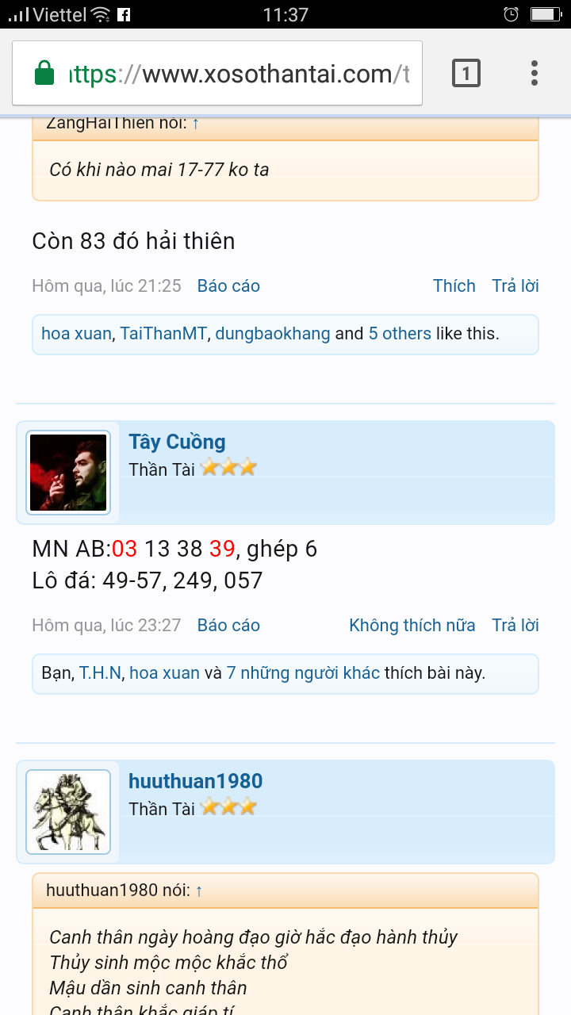Like the Còn 83 post with Thích
The height and width of the screenshot is (1015, 571).
coord(454,286)
